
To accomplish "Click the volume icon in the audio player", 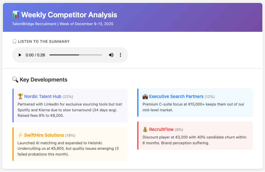I will (111, 55).
